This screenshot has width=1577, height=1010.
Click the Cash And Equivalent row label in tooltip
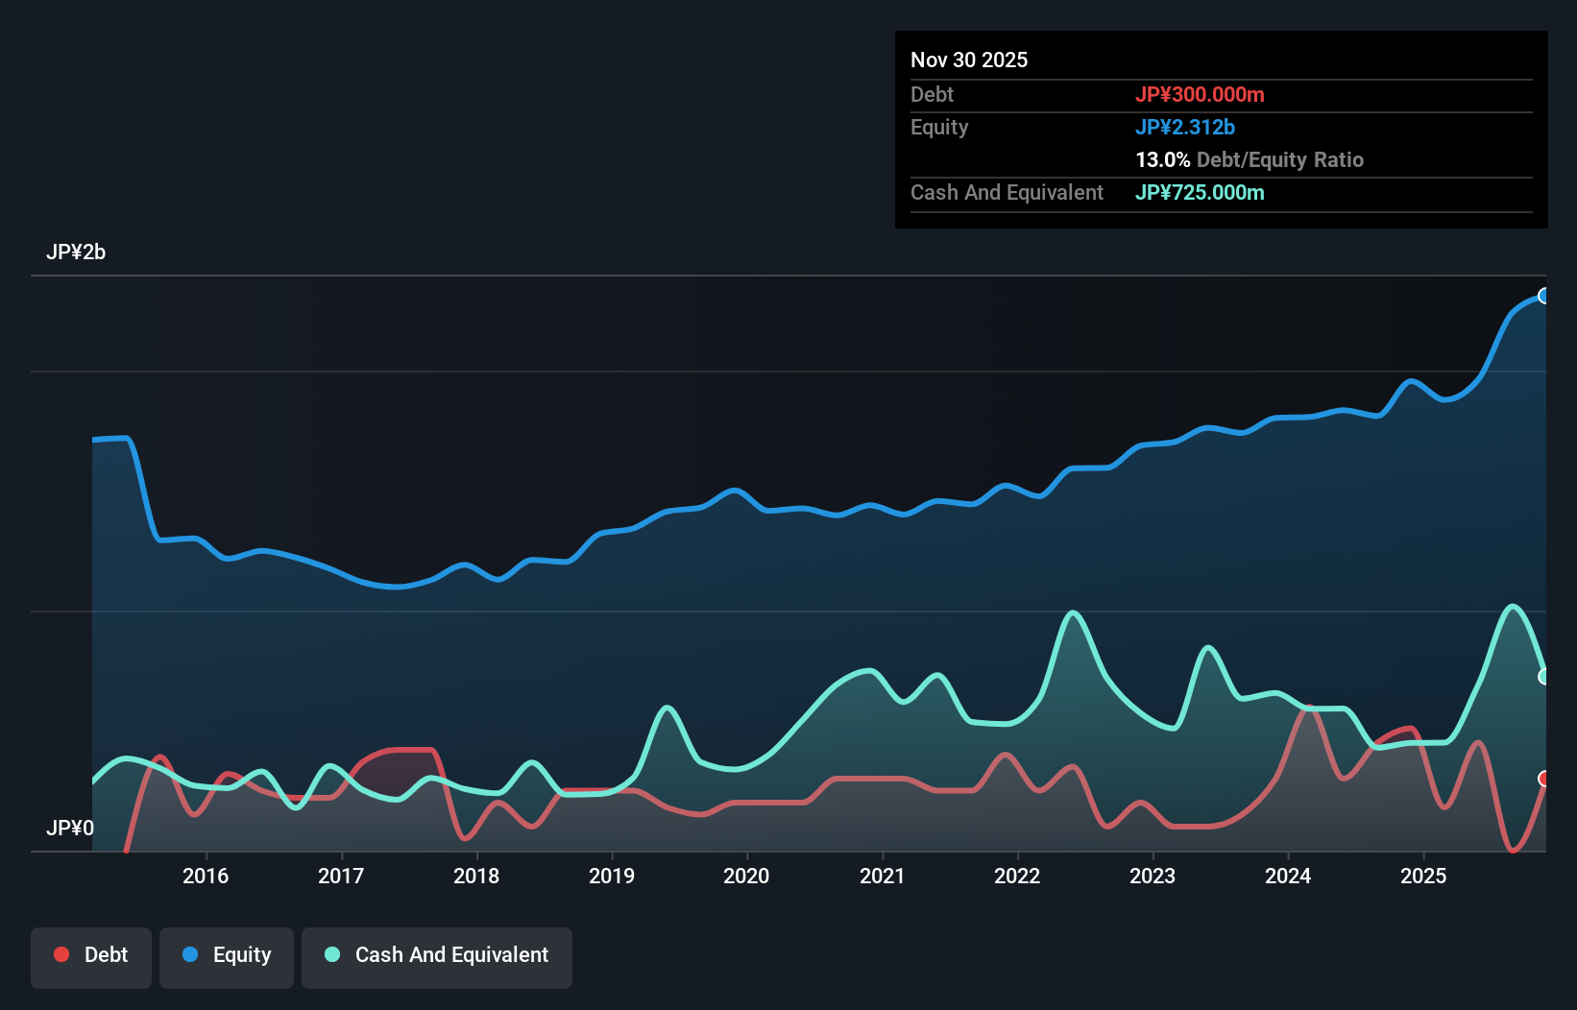tap(1007, 192)
